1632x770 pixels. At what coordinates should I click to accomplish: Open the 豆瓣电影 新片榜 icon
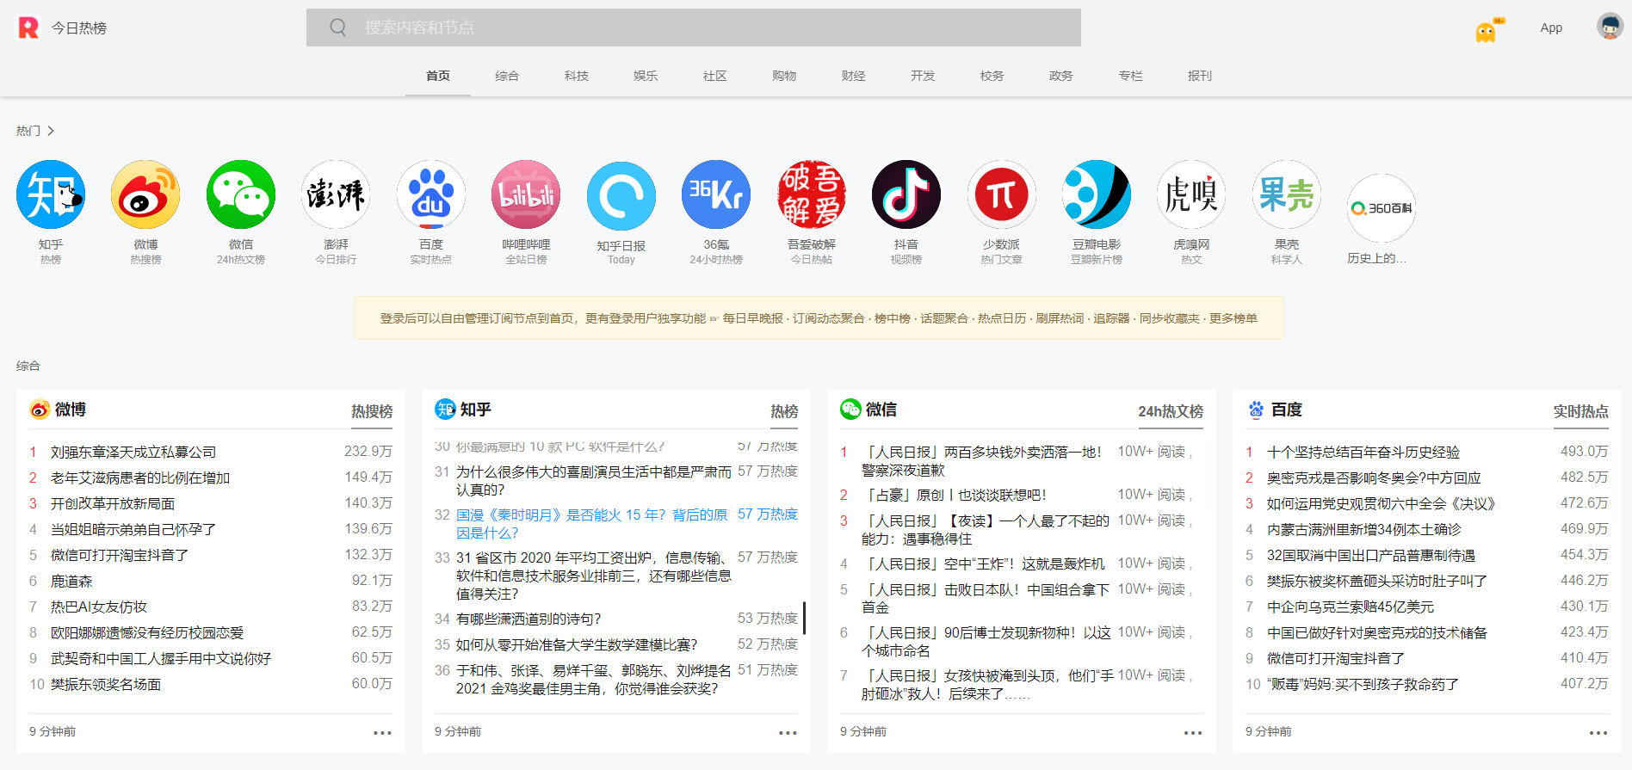point(1097,194)
